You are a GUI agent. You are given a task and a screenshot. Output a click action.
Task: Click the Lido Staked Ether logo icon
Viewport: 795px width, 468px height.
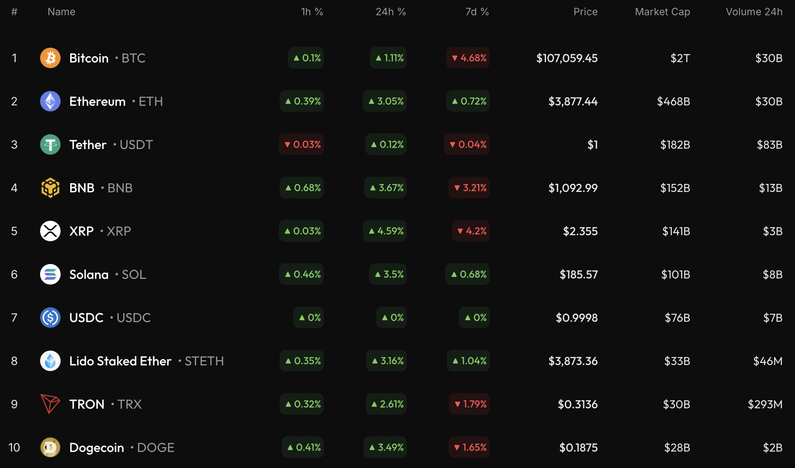click(50, 361)
